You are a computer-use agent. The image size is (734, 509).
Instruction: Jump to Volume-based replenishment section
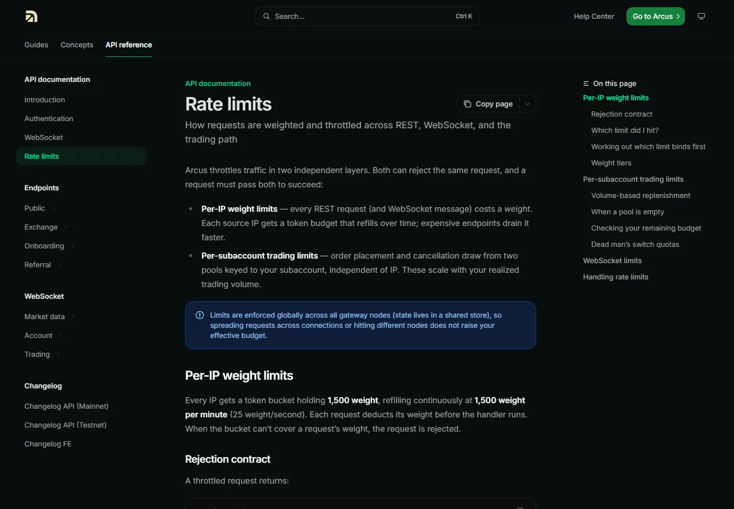click(x=641, y=195)
